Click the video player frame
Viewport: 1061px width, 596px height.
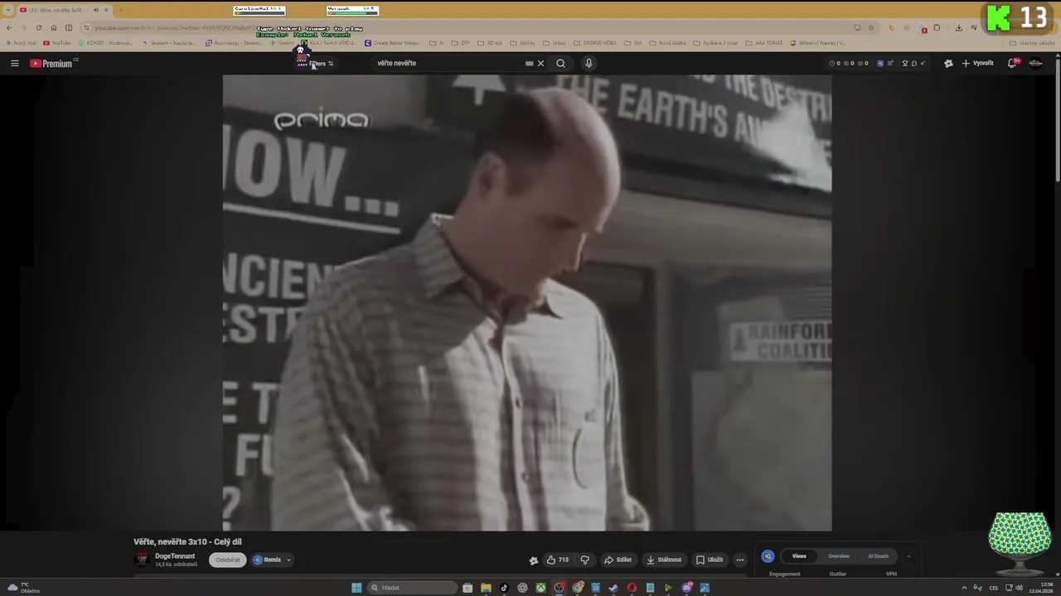tap(526, 303)
